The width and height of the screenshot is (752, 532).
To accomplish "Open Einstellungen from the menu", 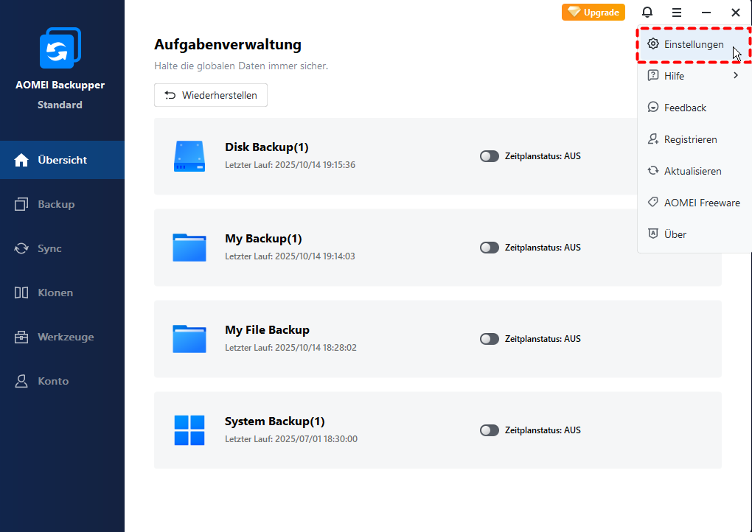I will pos(694,44).
